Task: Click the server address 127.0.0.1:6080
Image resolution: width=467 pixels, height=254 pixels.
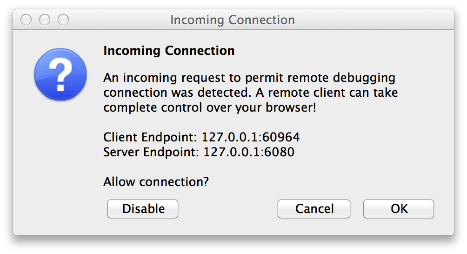Action: tap(249, 152)
